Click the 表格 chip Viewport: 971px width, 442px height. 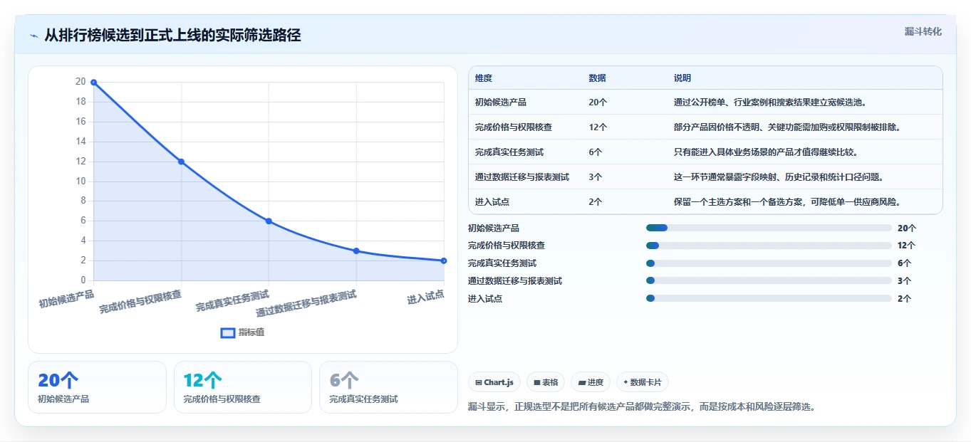pyautogui.click(x=546, y=382)
